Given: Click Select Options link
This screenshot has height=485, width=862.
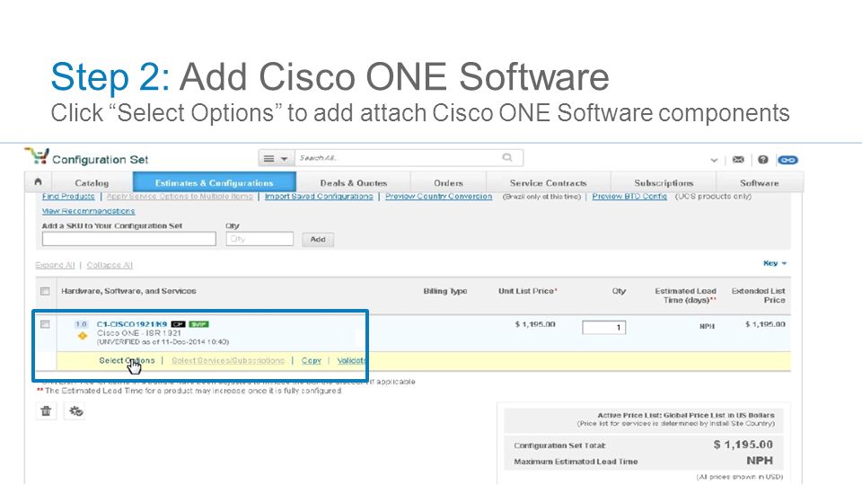Looking at the screenshot, I should (127, 361).
